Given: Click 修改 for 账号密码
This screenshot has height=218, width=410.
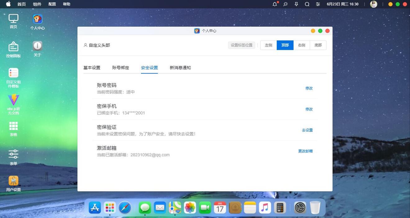Looking at the screenshot, I should click(x=309, y=88).
